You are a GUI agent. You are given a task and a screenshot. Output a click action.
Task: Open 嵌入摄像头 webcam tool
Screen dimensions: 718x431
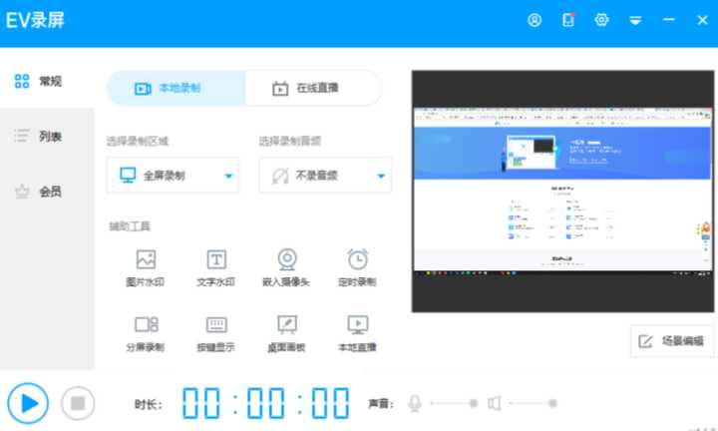pyautogui.click(x=286, y=268)
